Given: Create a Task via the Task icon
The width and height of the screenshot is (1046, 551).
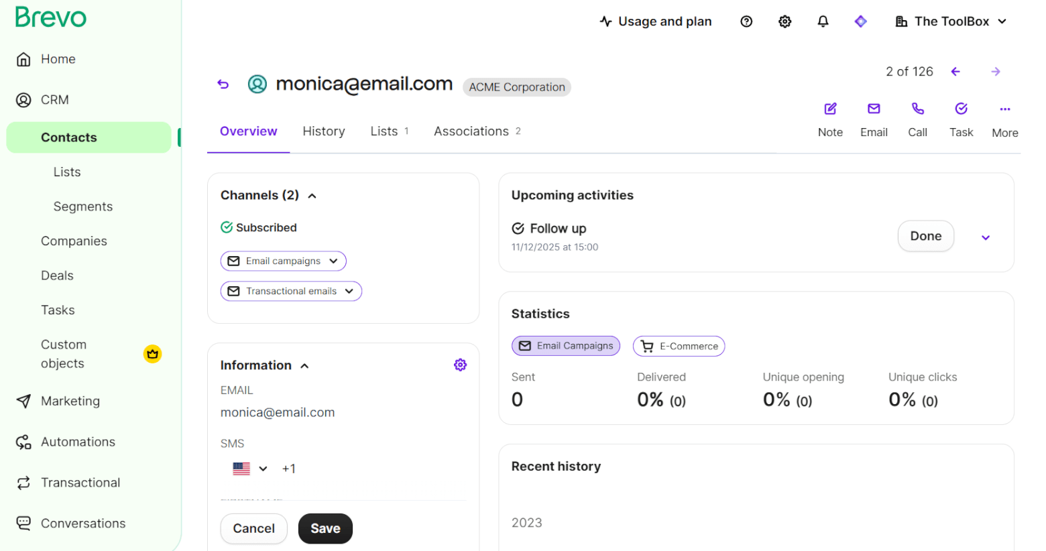Looking at the screenshot, I should 961,109.
